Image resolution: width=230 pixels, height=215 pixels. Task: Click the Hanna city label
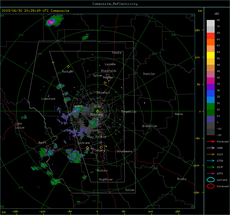click(179, 114)
